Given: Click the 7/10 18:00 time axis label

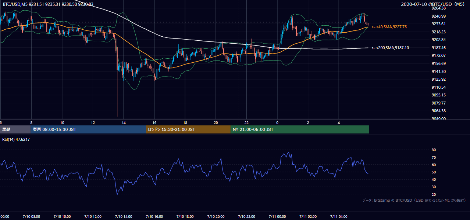Looking at the screenshot, I should click(x=185, y=217).
